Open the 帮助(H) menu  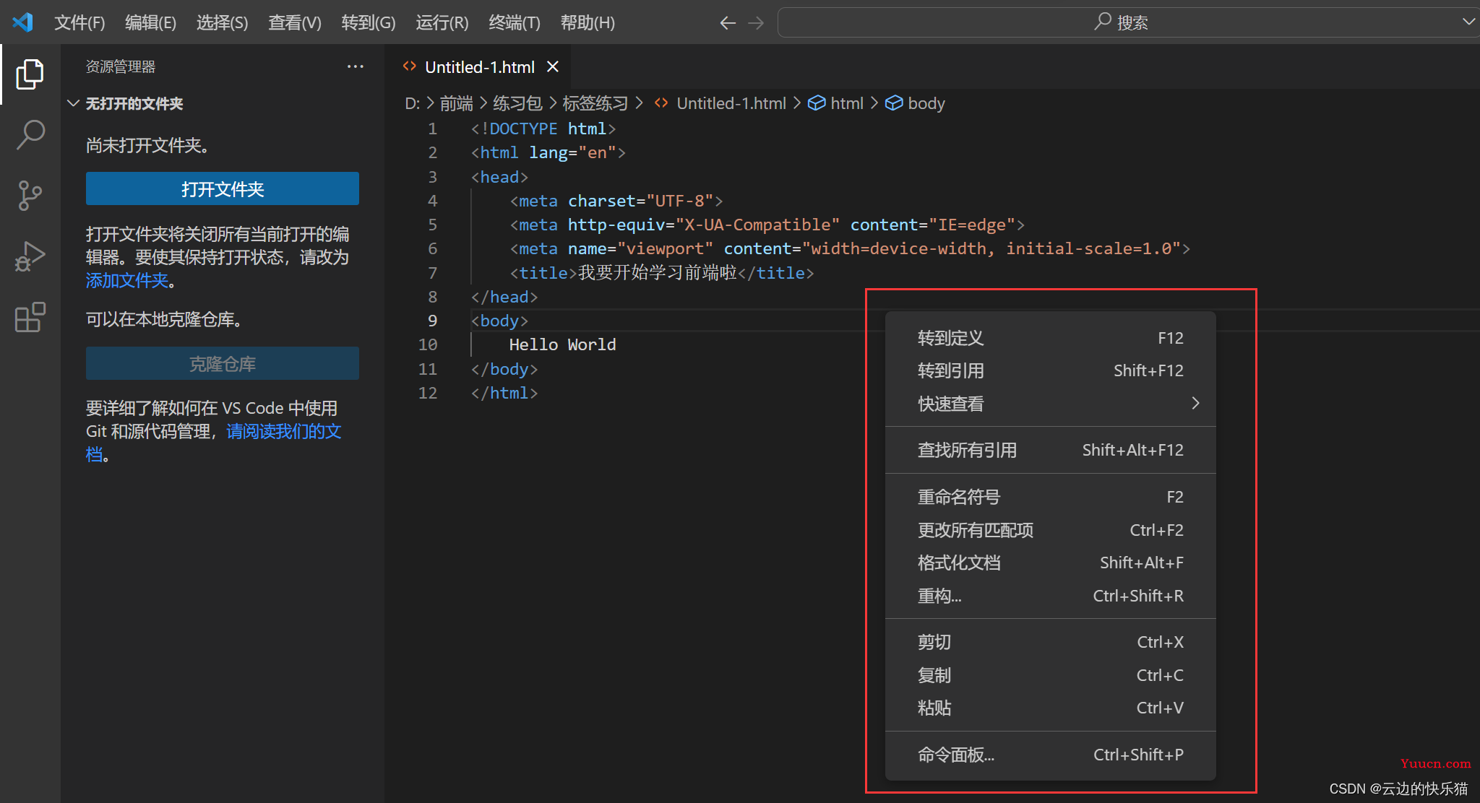pyautogui.click(x=588, y=22)
